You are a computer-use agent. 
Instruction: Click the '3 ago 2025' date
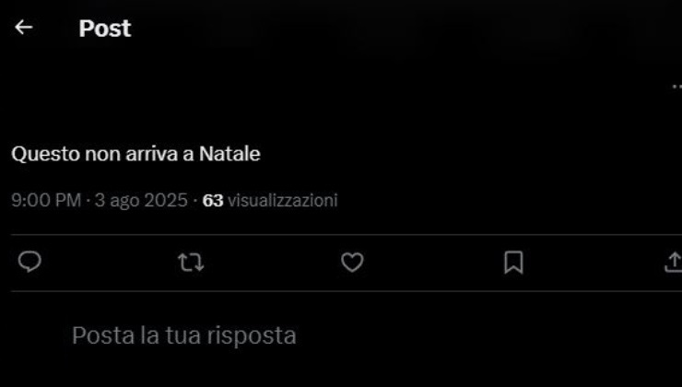pos(141,201)
